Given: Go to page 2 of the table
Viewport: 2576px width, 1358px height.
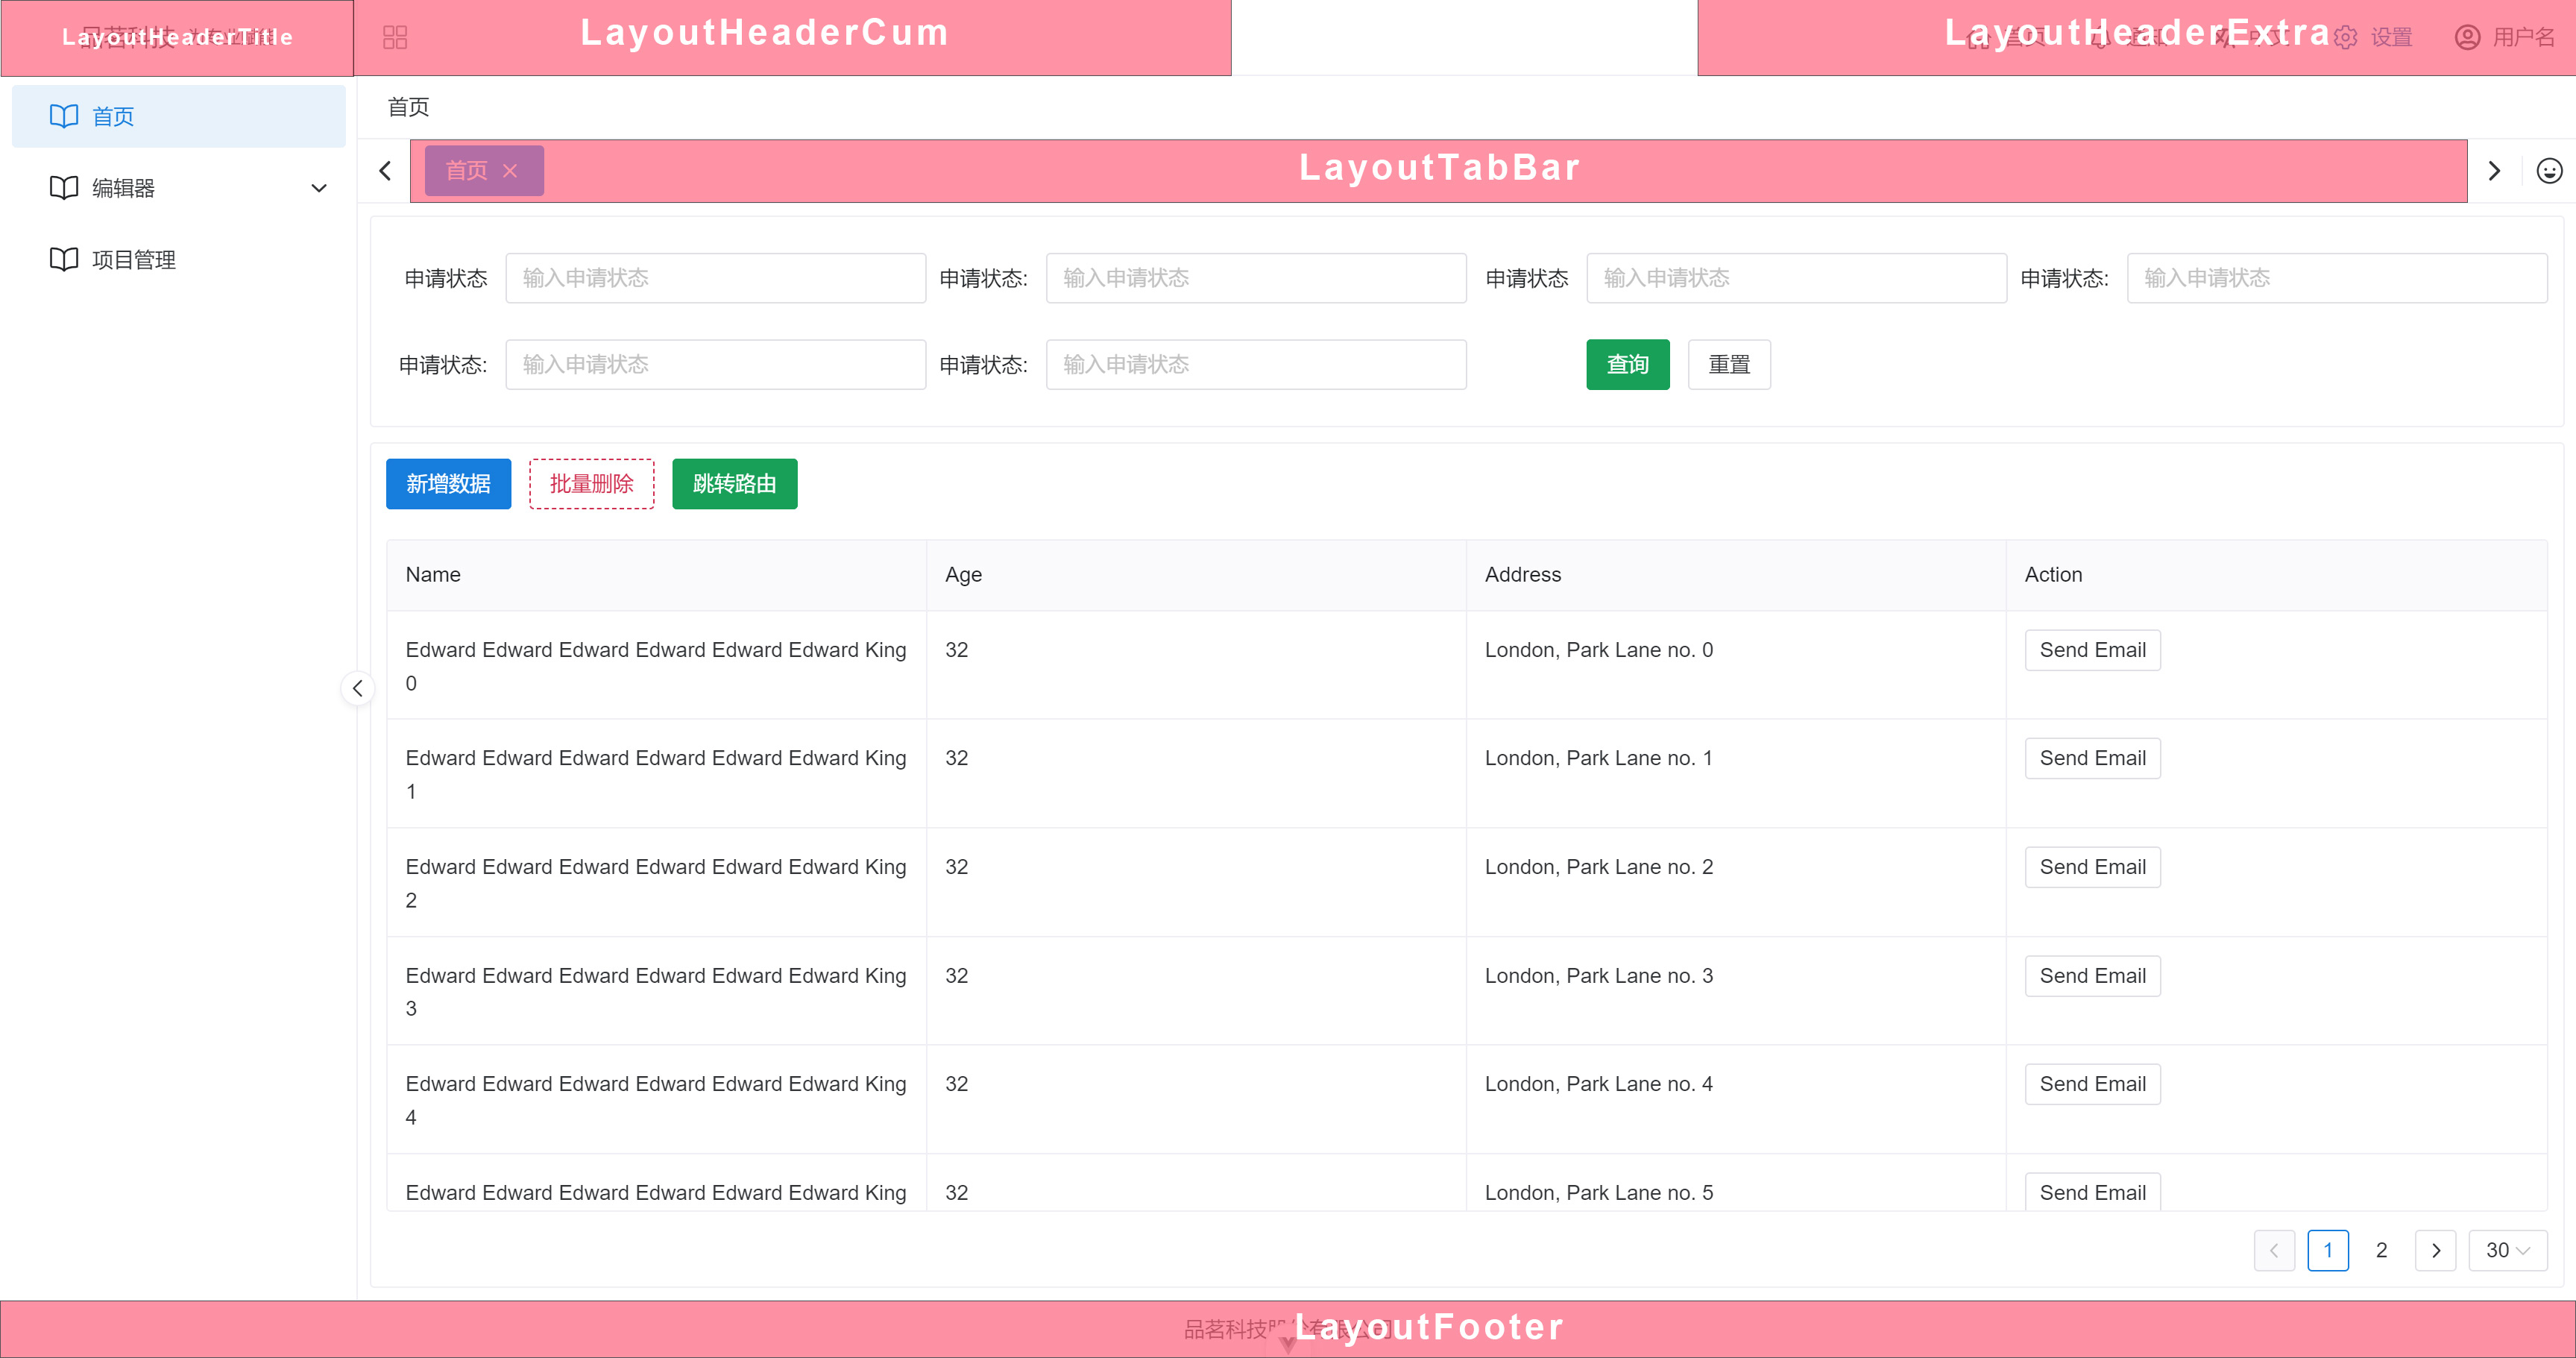Looking at the screenshot, I should coord(2381,1250).
